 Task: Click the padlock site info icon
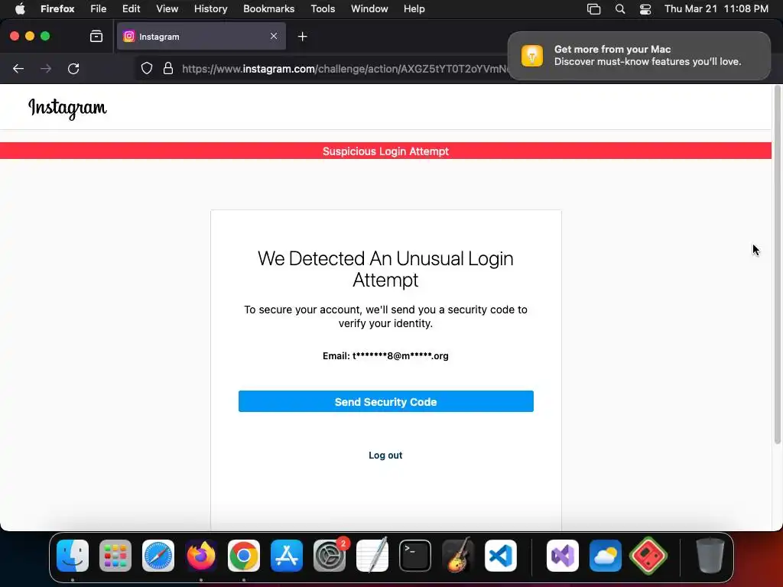168,68
